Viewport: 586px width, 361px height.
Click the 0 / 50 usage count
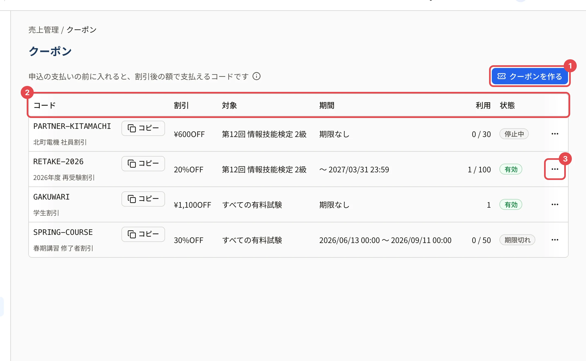click(481, 240)
